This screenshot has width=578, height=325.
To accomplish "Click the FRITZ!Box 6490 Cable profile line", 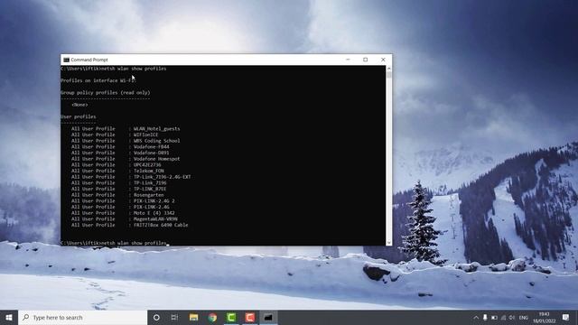I will [130, 225].
